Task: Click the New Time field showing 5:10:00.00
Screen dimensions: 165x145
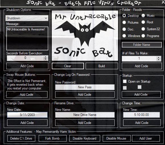Action: click(x=142, y=115)
